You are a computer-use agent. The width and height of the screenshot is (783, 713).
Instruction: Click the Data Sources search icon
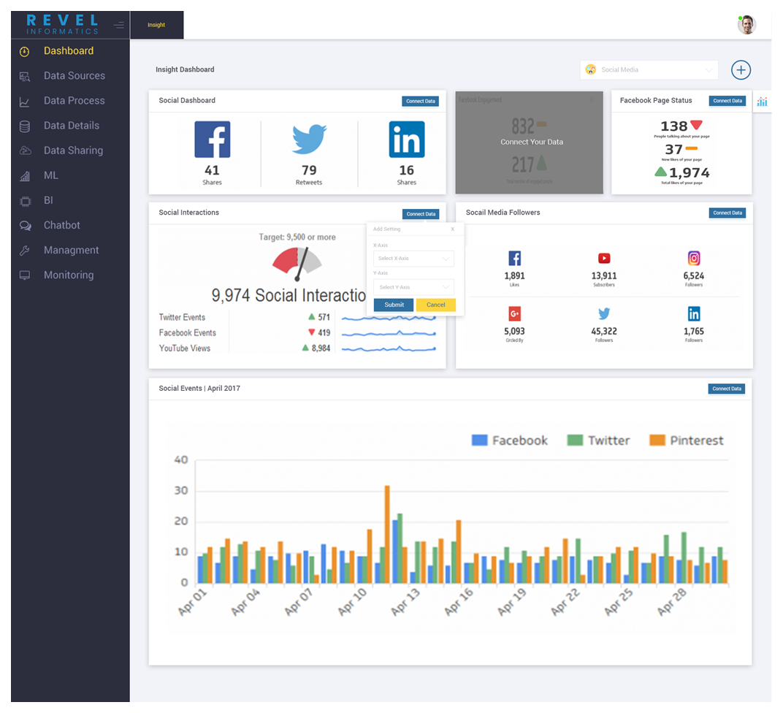(x=25, y=77)
